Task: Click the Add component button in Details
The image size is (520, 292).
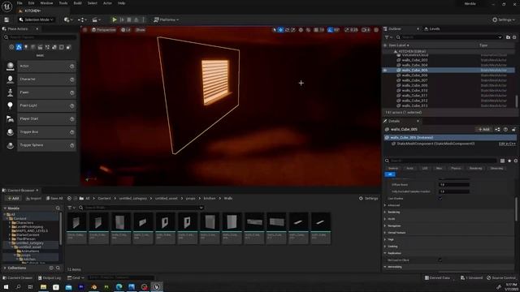Action: click(484, 130)
